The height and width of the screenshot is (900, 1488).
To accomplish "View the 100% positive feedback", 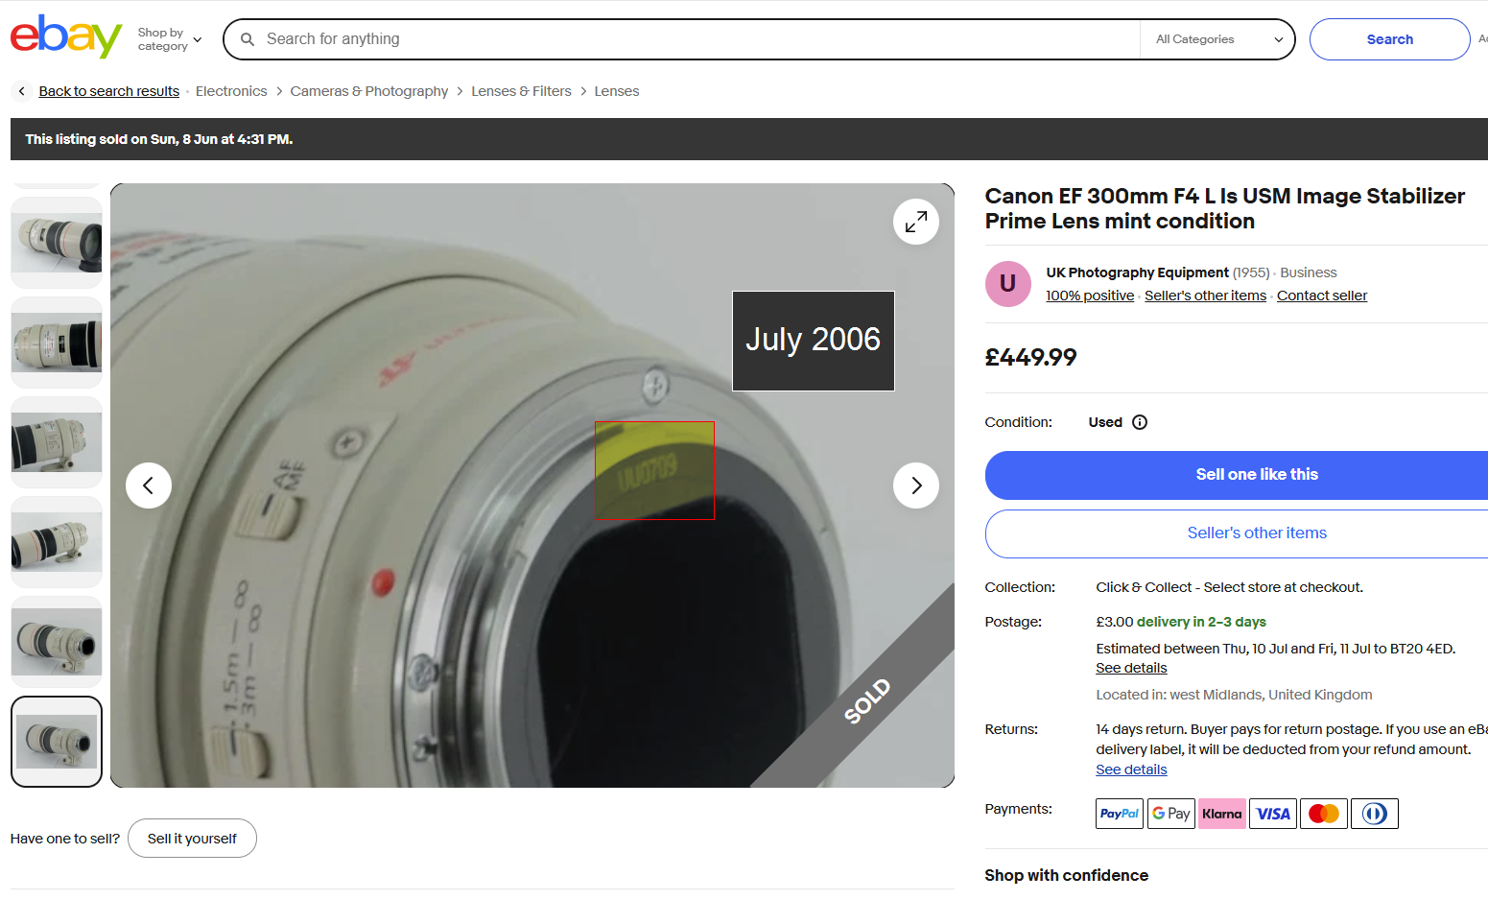I will 1090,296.
